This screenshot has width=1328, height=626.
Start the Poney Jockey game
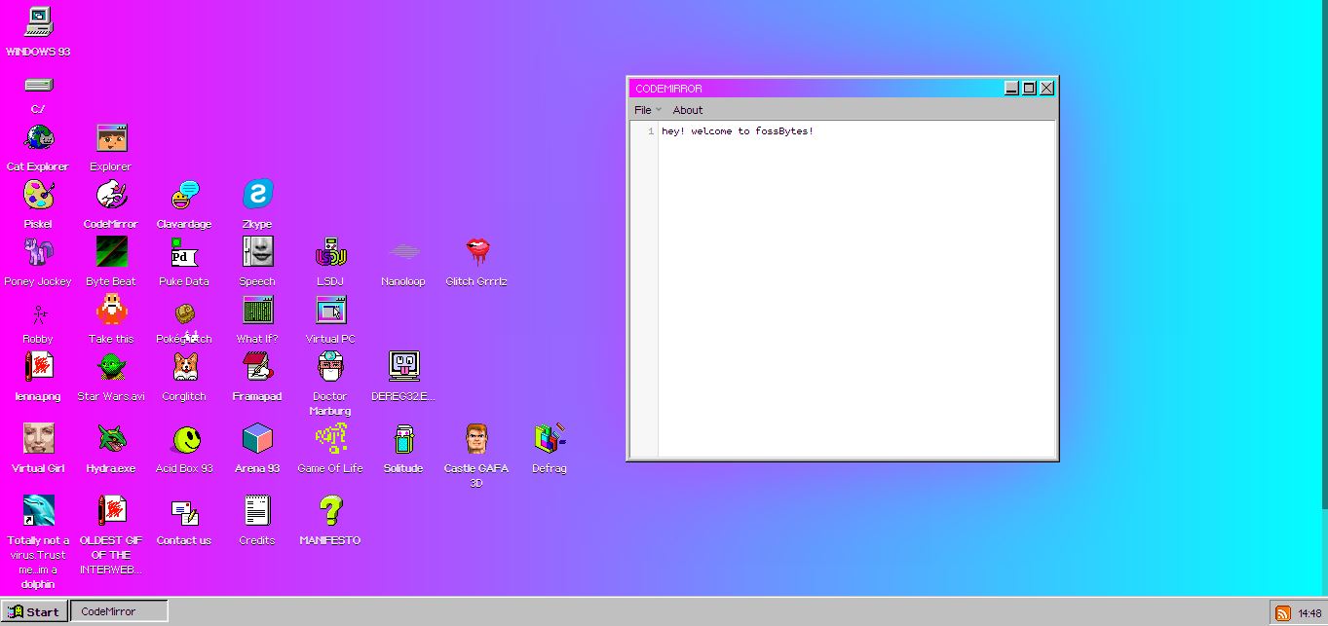[37, 255]
